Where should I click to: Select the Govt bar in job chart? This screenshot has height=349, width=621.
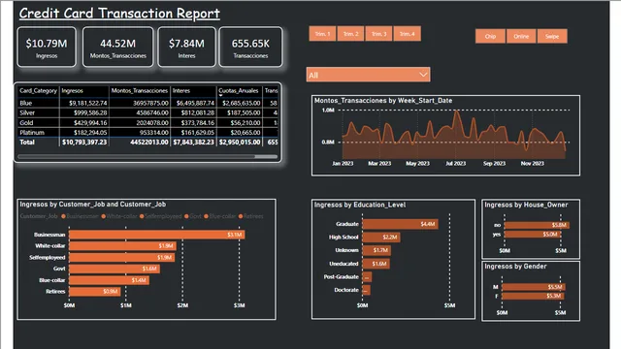114,269
